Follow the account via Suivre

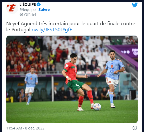(x=44, y=10)
